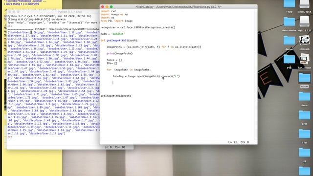
Task: Click the Python 3.7.7 version line in Shell
Action: (49, 16)
